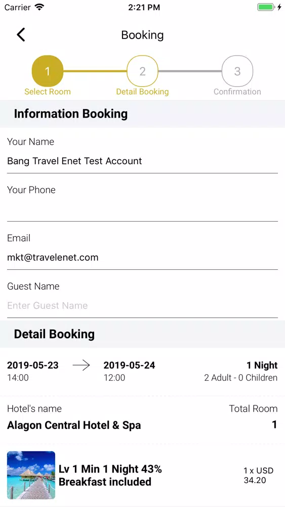Tap the 2 Adult - 0 Children text
The height and width of the screenshot is (507, 285).
coord(241,378)
